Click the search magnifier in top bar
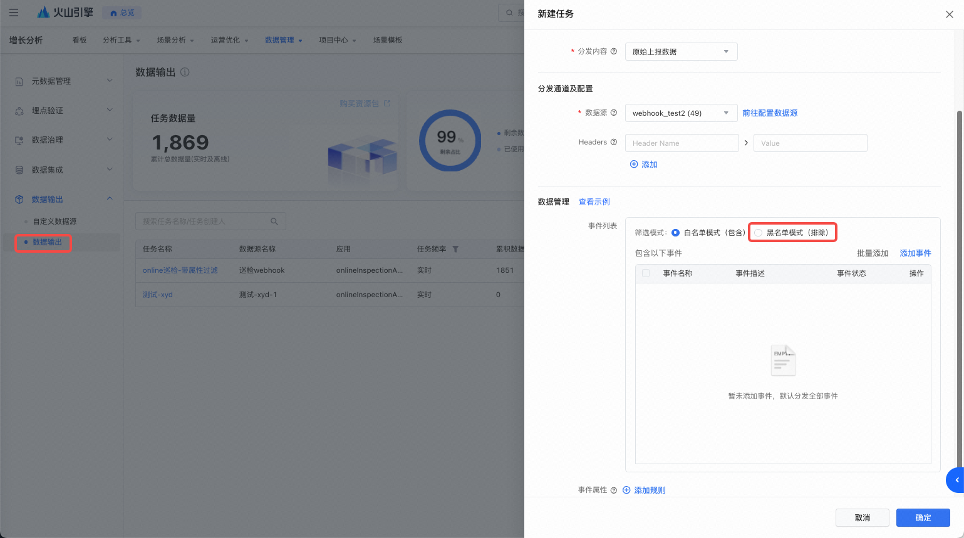The height and width of the screenshot is (538, 964). click(x=509, y=13)
